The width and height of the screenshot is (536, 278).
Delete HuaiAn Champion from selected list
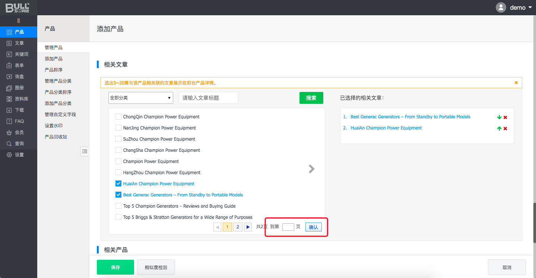(x=505, y=128)
